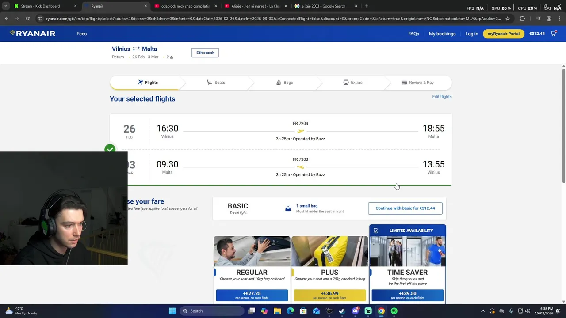Open a new browser tab

[367, 6]
